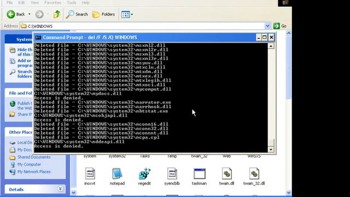This screenshot has height=197, width=350.
Task: Open My Computer link
Action: coord(29,164)
